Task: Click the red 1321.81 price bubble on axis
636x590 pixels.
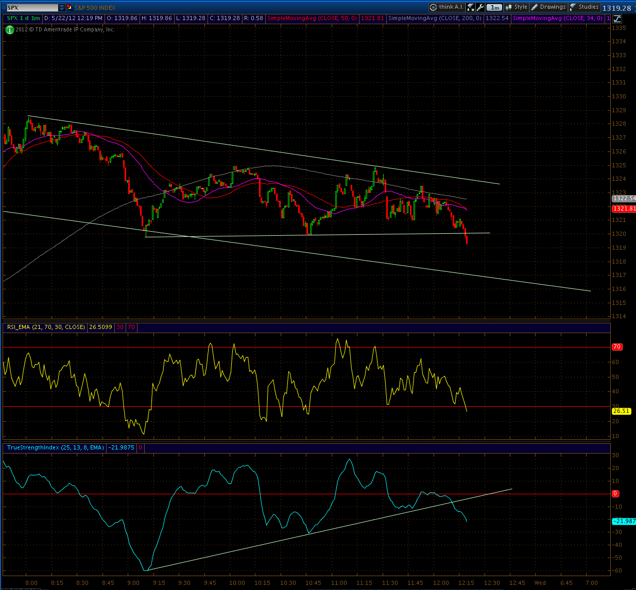Action: 623,209
